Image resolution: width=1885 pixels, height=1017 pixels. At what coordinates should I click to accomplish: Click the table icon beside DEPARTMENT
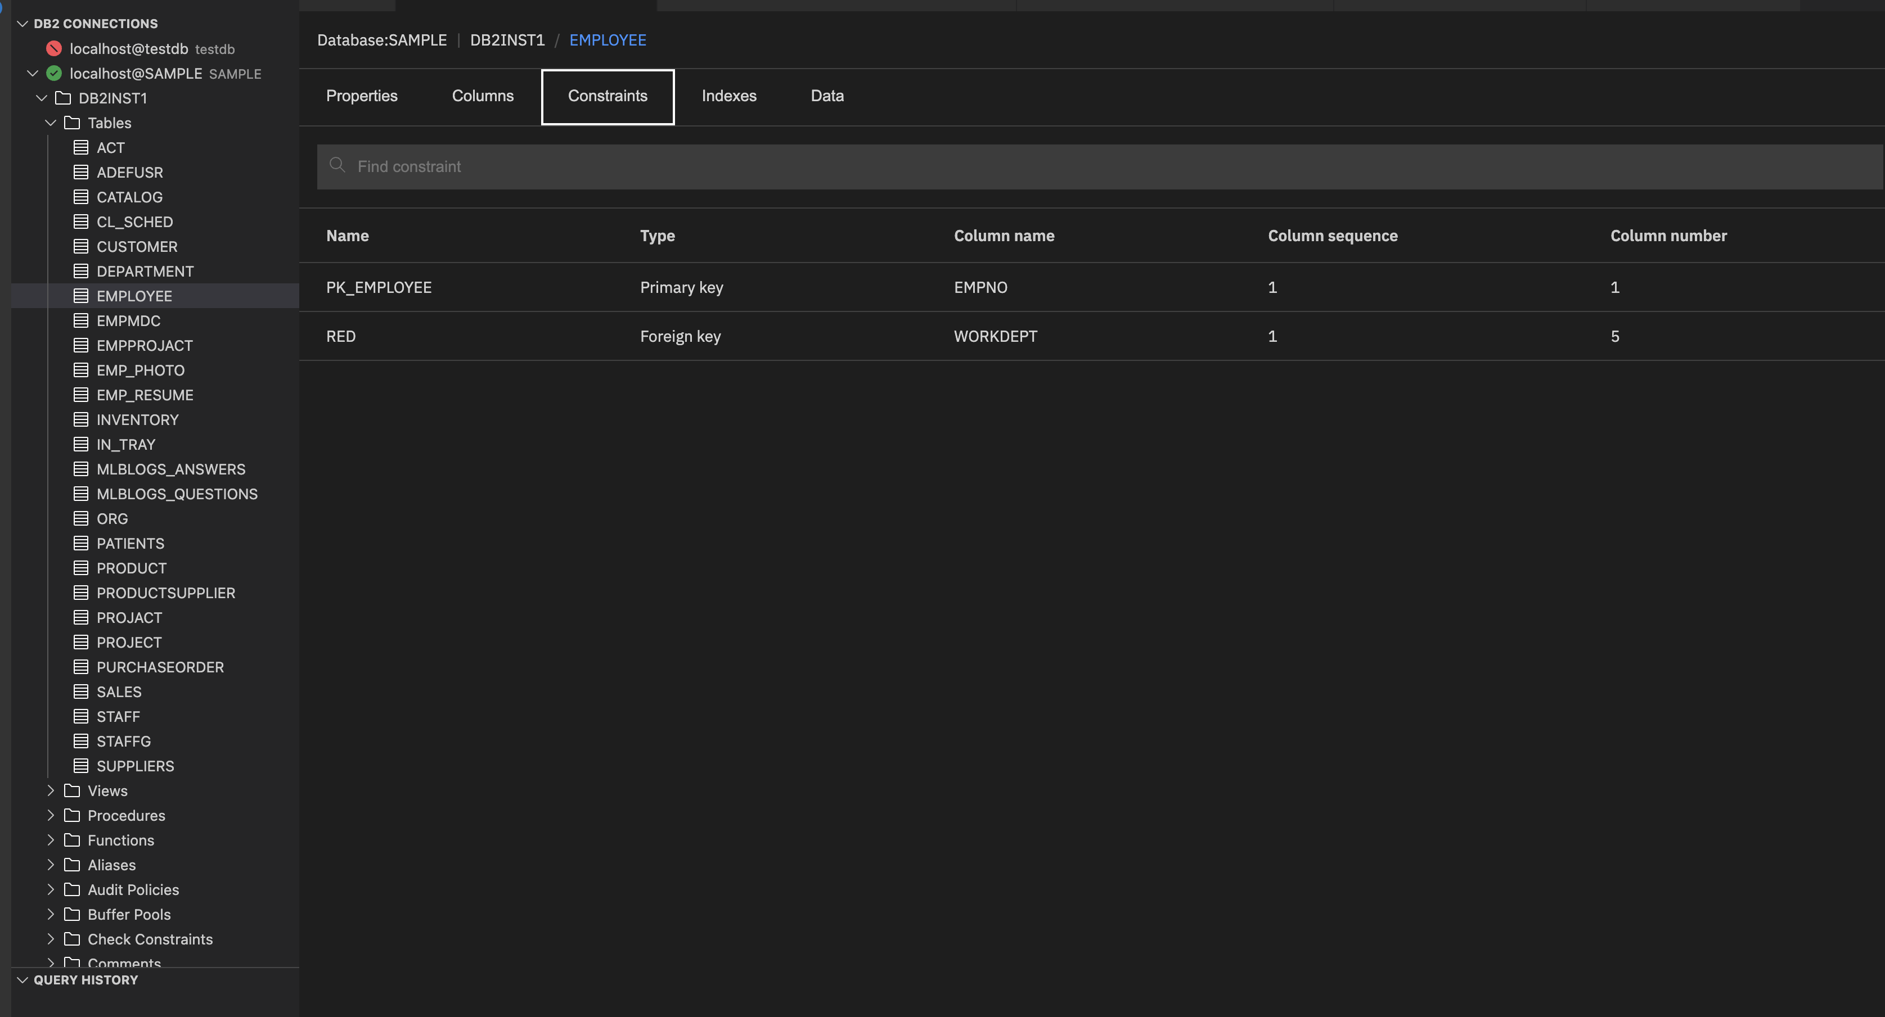(81, 271)
